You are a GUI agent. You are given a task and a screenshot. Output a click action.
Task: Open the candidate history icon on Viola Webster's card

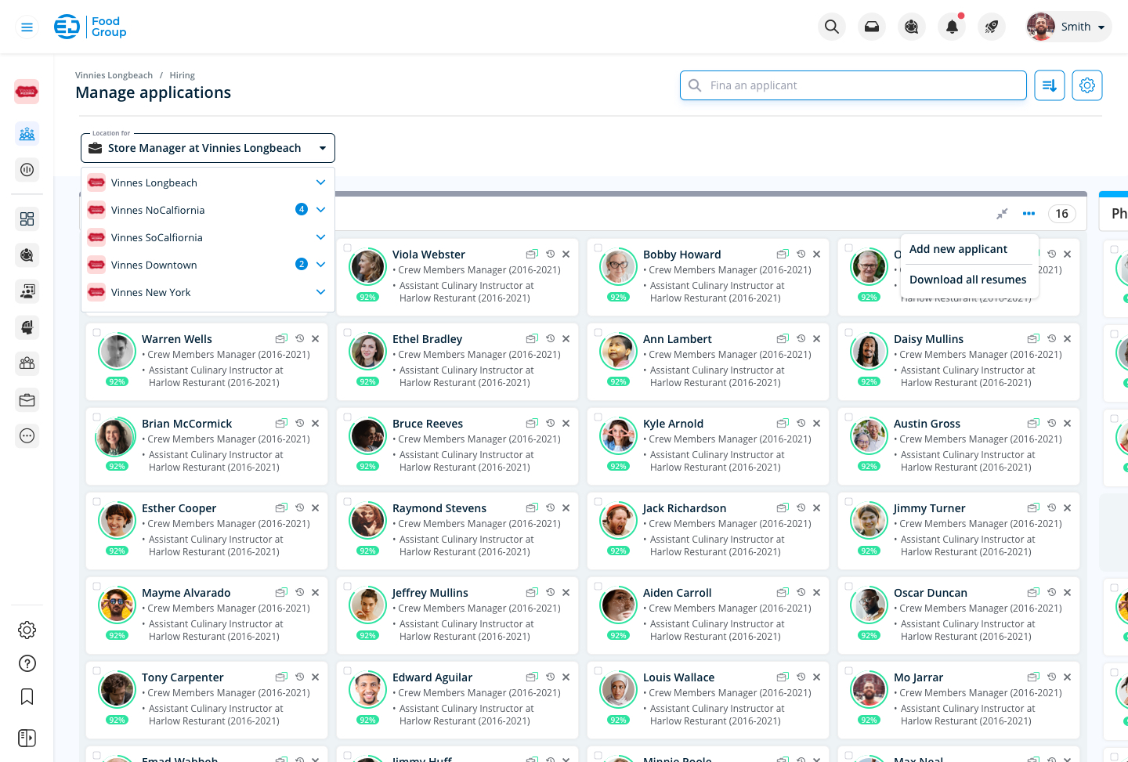pyautogui.click(x=549, y=254)
